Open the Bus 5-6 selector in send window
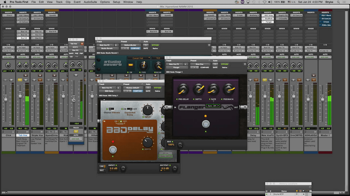Viewport: 350px width, 196px height. (75, 50)
